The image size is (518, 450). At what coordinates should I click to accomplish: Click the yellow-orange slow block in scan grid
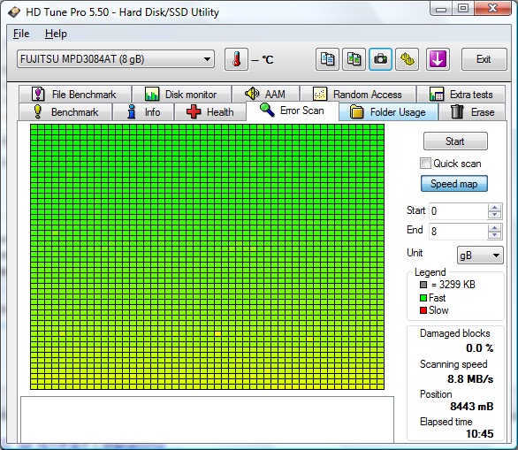click(217, 334)
